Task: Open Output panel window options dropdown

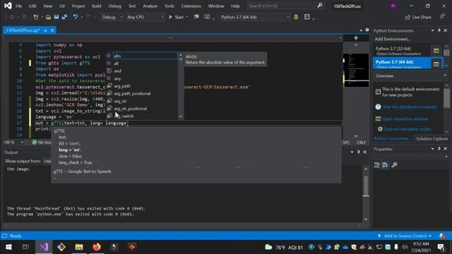Action: 352,152
